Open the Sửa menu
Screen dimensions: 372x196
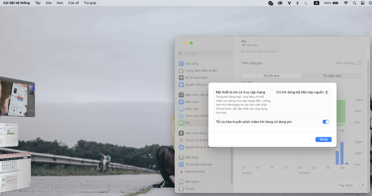coord(48,3)
